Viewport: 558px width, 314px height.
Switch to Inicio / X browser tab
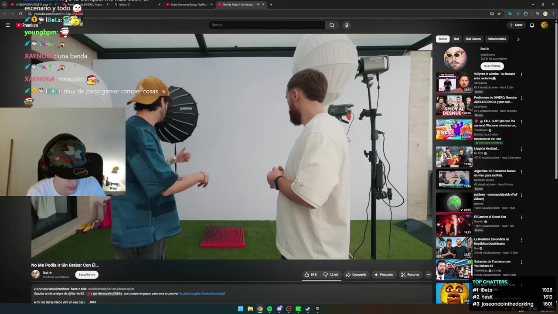tap(136, 4)
